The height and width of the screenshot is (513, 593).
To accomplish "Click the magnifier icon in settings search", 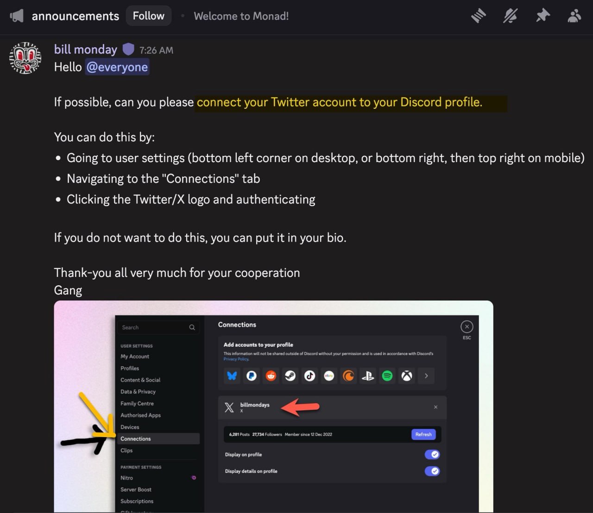I will [x=192, y=327].
